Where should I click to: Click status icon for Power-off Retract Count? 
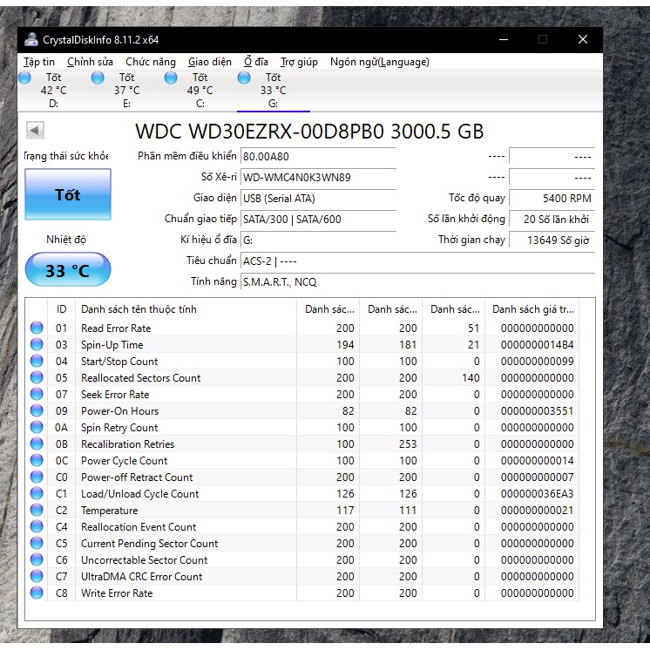click(37, 477)
